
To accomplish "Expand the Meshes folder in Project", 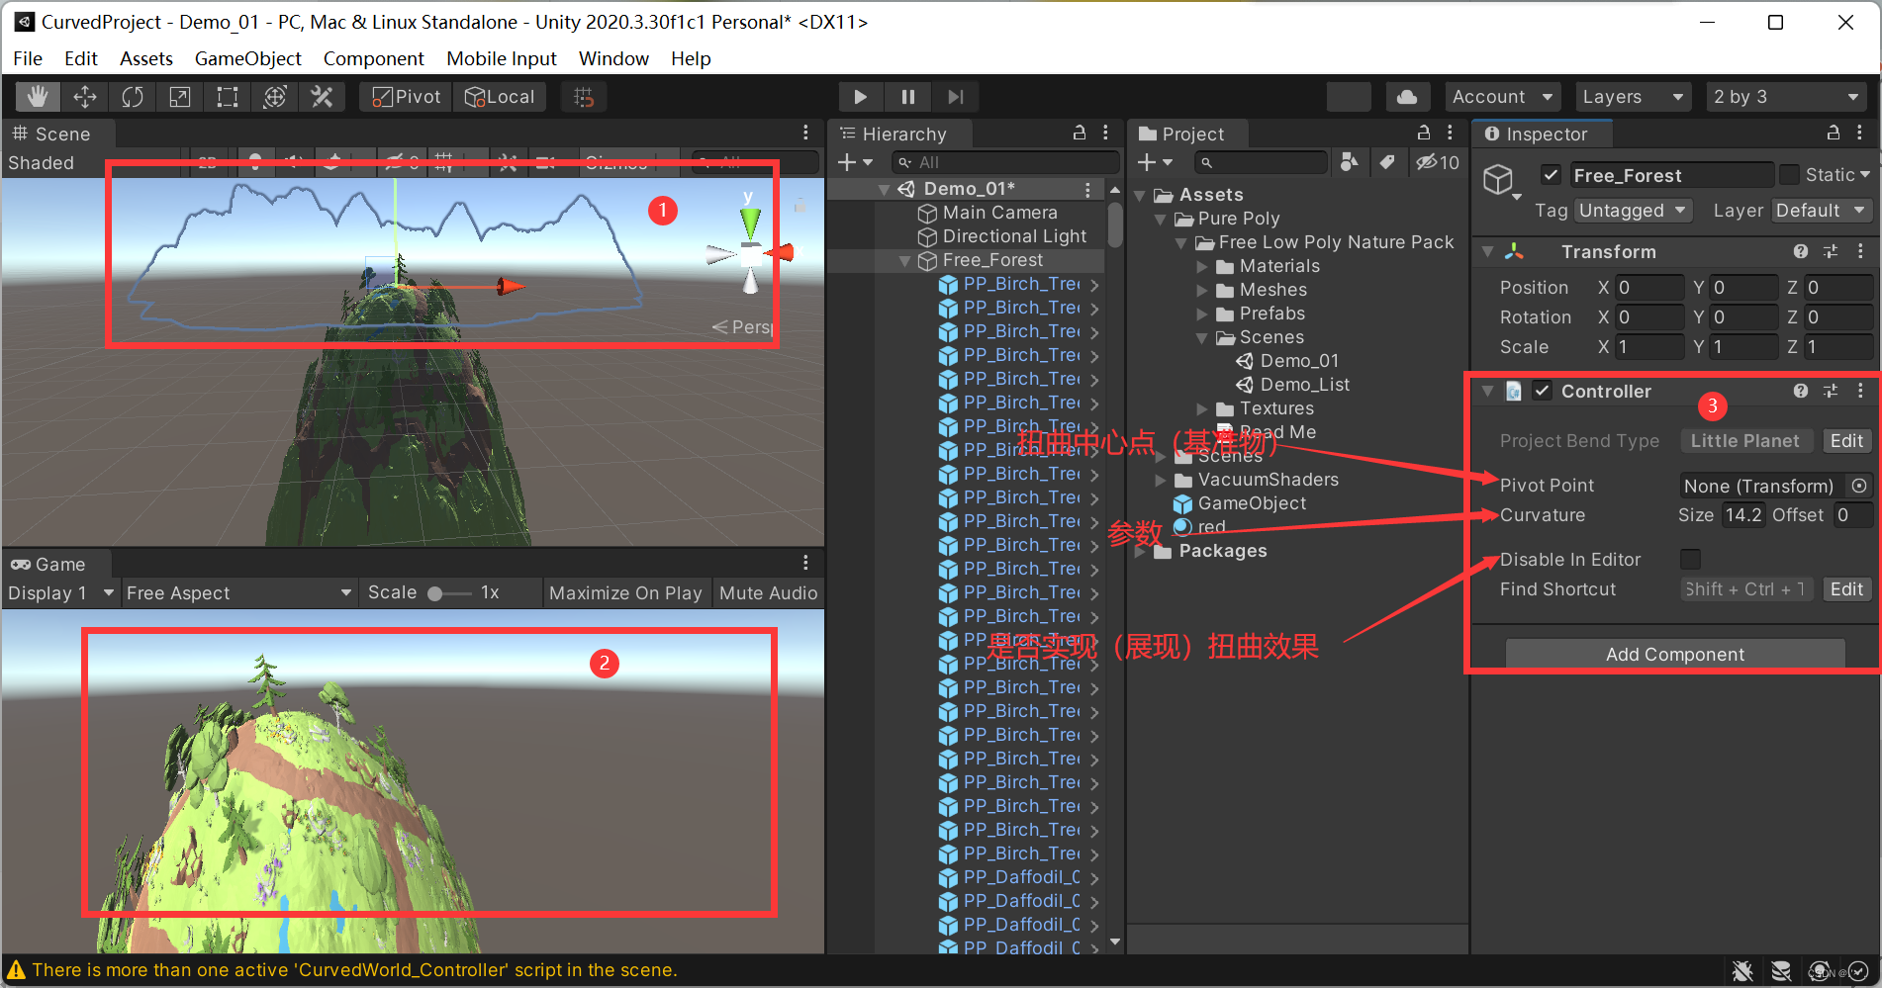I will (x=1200, y=290).
